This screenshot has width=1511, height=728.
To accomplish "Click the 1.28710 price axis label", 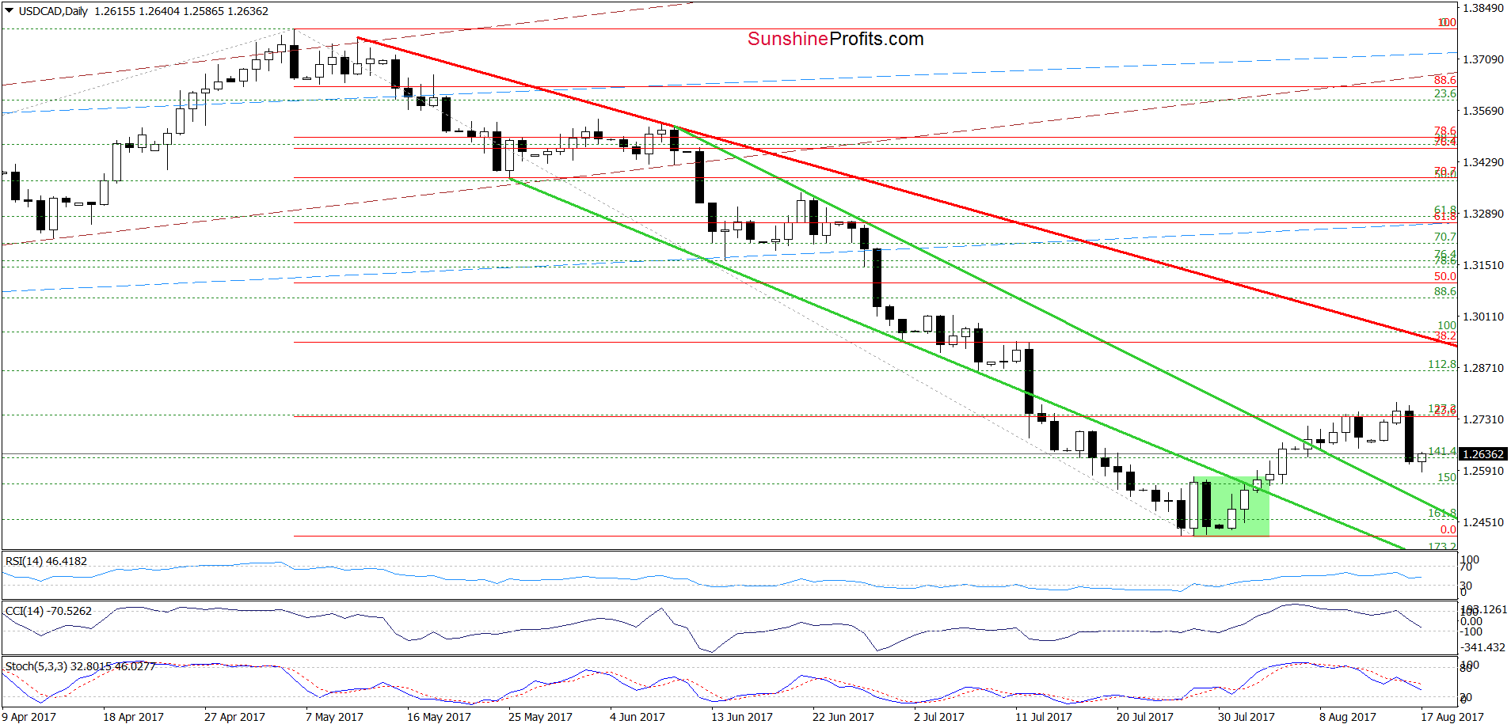I will (1482, 368).
